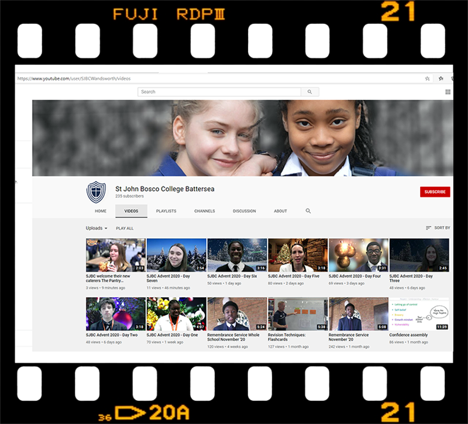Open the Channels tab

coord(204,211)
